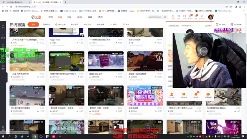Click the 登出 logout link
The image size is (247, 139).
click(x=209, y=26)
